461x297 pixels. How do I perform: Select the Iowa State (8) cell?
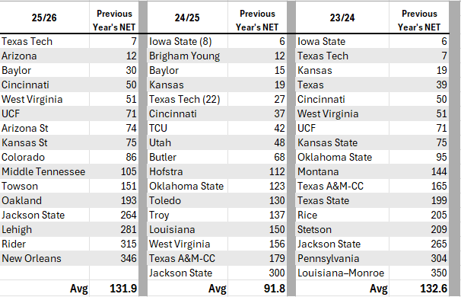[187, 41]
